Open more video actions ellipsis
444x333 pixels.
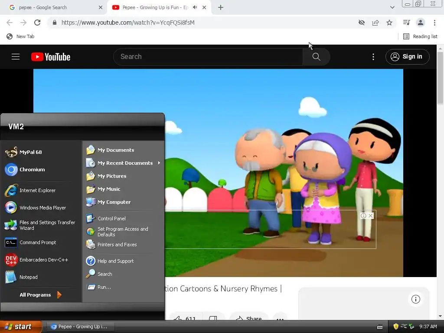280,318
